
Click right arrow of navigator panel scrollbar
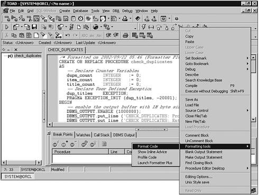pos(39,162)
